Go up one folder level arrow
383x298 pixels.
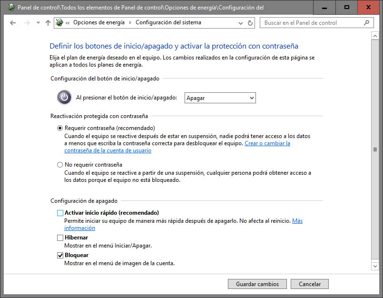pyautogui.click(x=48, y=23)
